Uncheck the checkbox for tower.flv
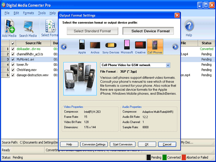The width and height of the screenshot is (216, 162). click(13, 65)
